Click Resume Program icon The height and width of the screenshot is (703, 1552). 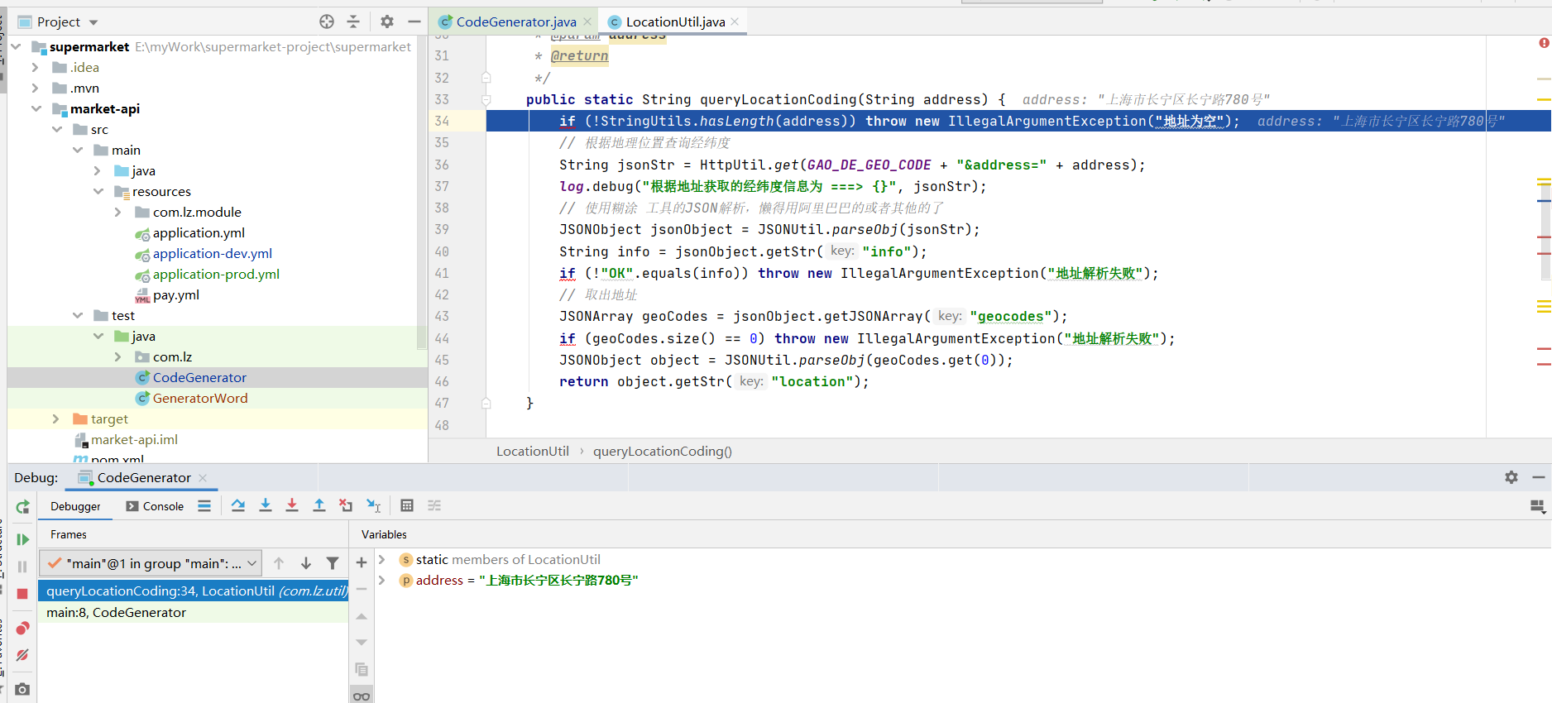click(x=22, y=539)
